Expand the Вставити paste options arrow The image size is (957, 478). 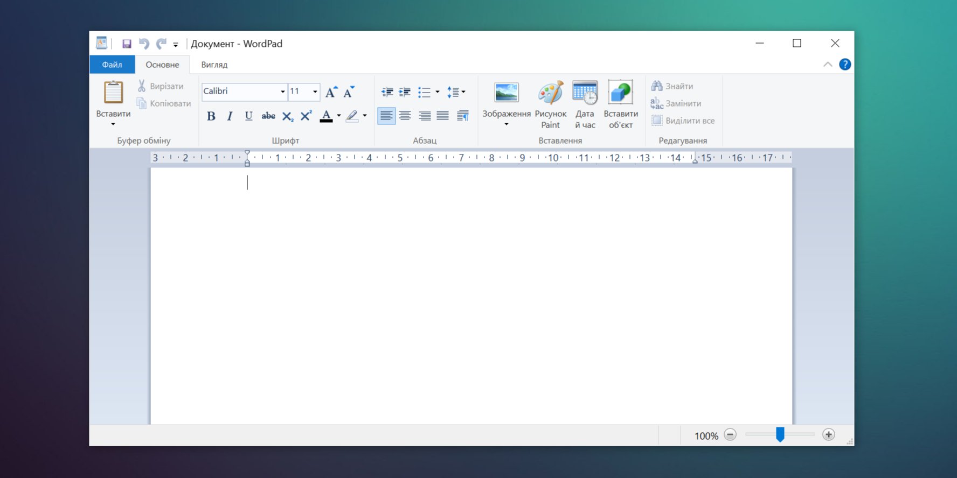tap(113, 124)
